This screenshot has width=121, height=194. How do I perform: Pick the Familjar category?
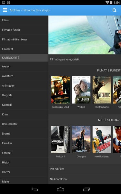point(24,143)
